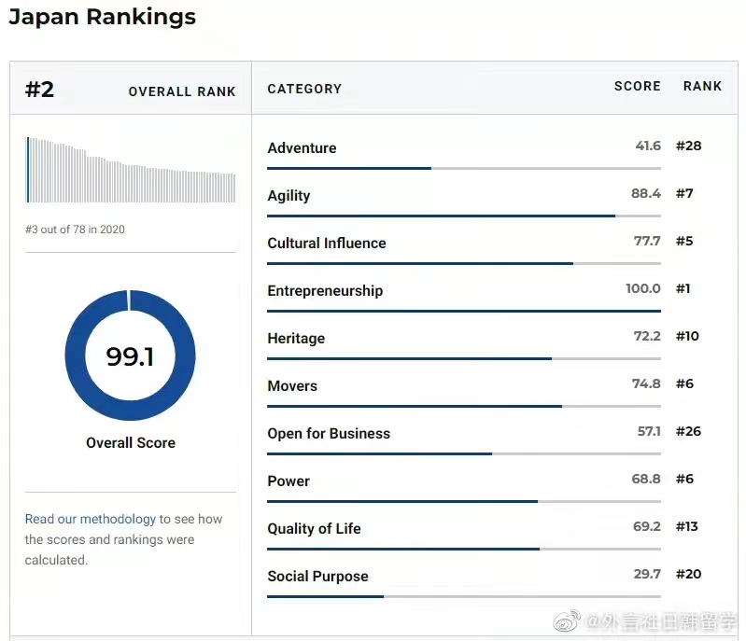The height and width of the screenshot is (641, 746).
Task: Click the Cultural Influence progress bar
Action: coord(464,263)
